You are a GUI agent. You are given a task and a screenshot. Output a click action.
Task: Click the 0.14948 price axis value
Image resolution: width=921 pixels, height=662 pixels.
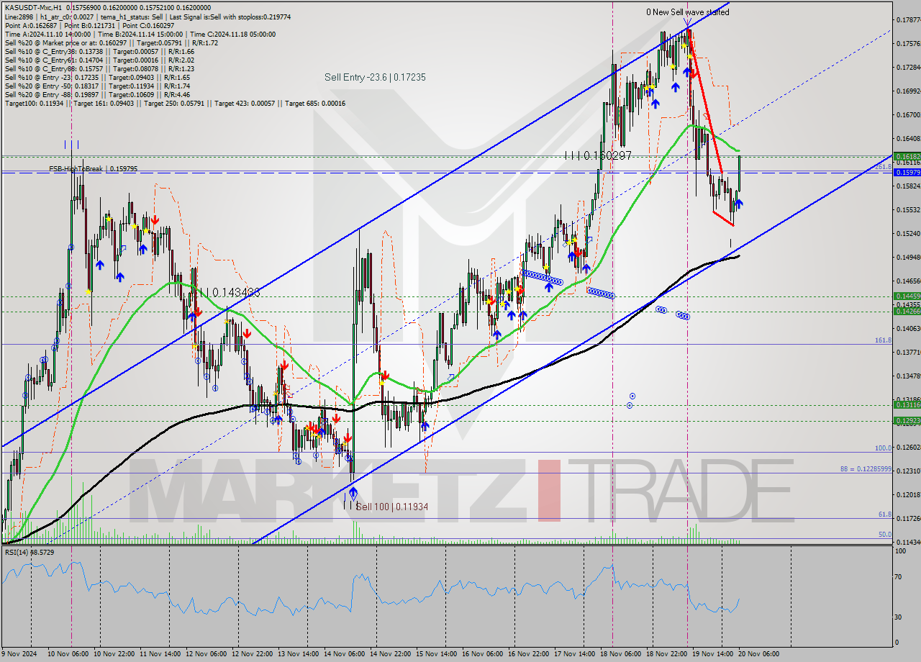(908, 258)
